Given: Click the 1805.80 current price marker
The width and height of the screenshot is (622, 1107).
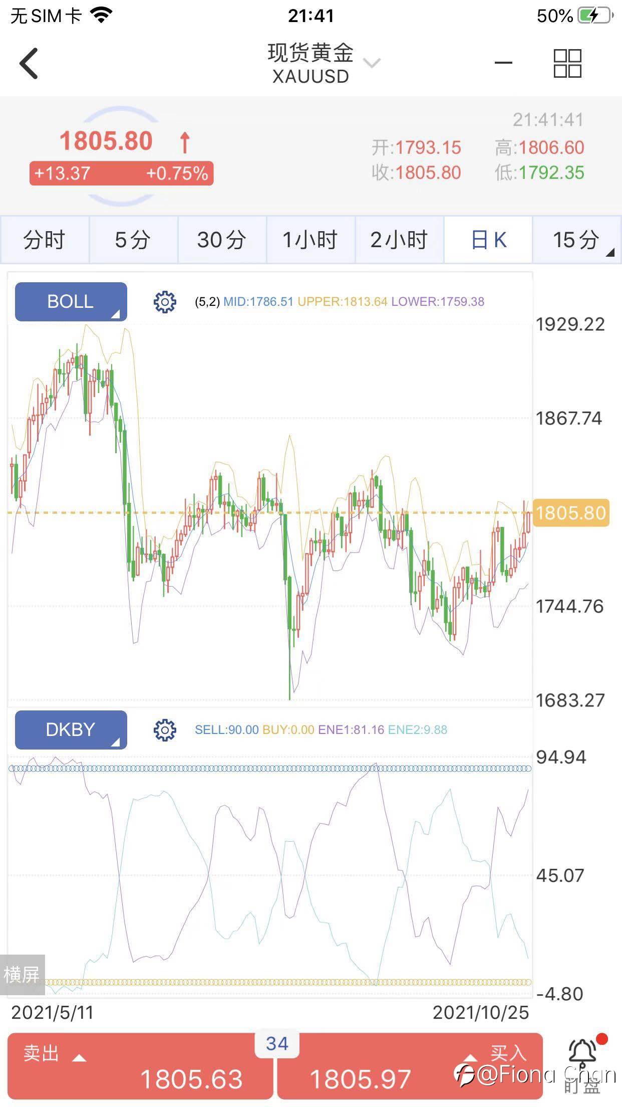Looking at the screenshot, I should (570, 513).
